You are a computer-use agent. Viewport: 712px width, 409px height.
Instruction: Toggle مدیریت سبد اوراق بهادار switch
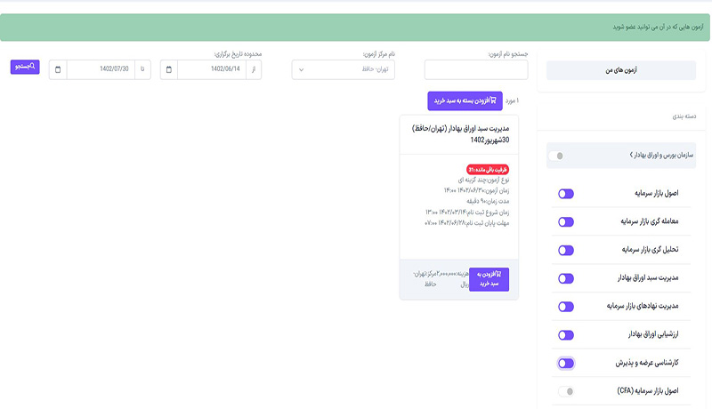566,278
